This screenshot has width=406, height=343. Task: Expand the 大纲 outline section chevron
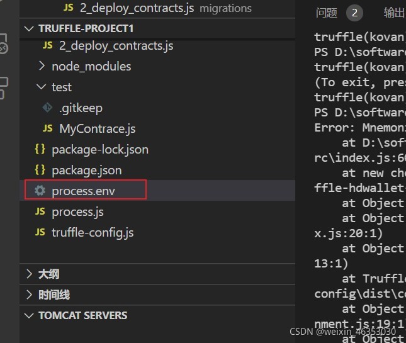click(x=29, y=274)
